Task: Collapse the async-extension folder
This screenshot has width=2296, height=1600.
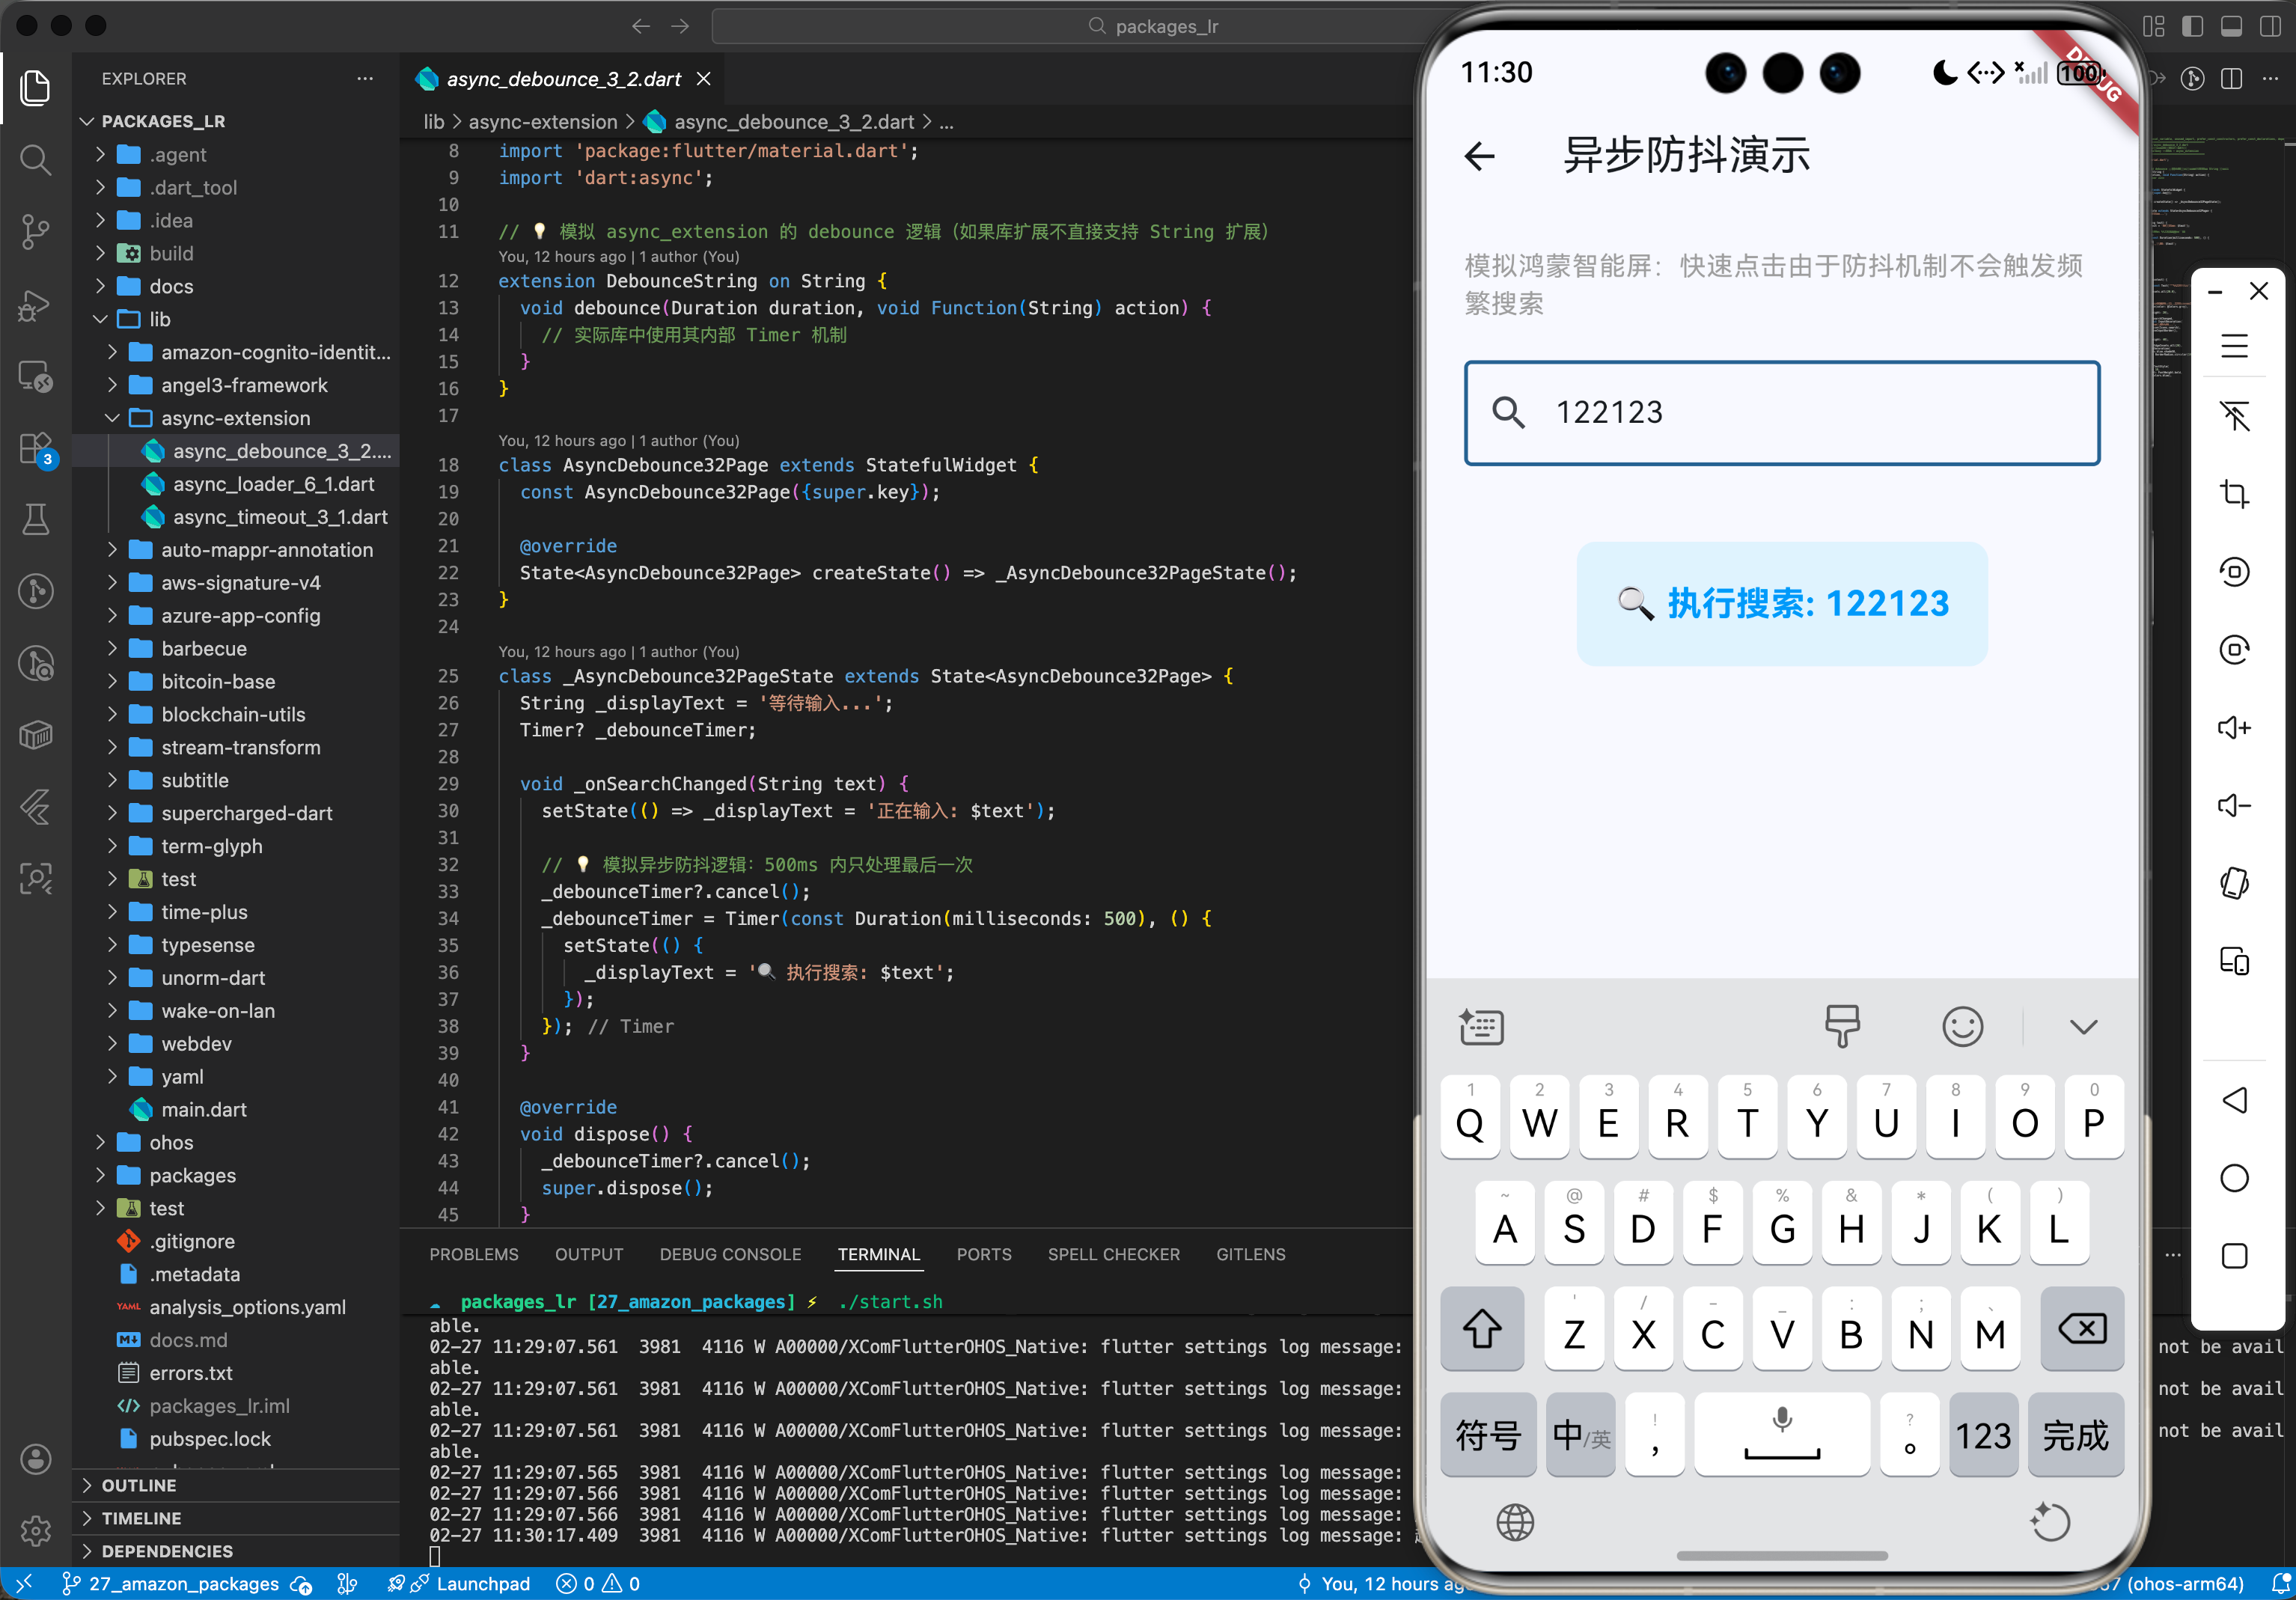Action: coord(235,418)
